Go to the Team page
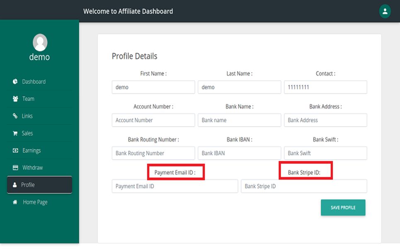Screen dimensions: 400x249 click(x=39, y=99)
